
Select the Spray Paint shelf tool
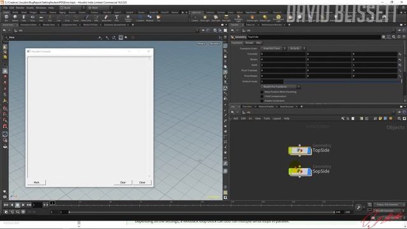point(106,18)
